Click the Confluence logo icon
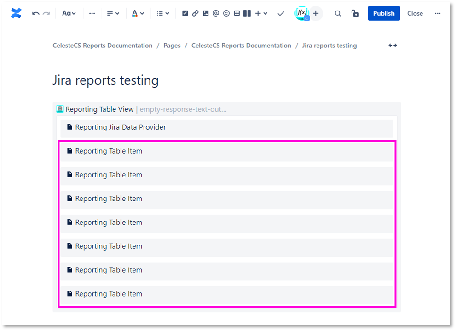Image resolution: width=456 pixels, height=331 pixels. point(16,13)
